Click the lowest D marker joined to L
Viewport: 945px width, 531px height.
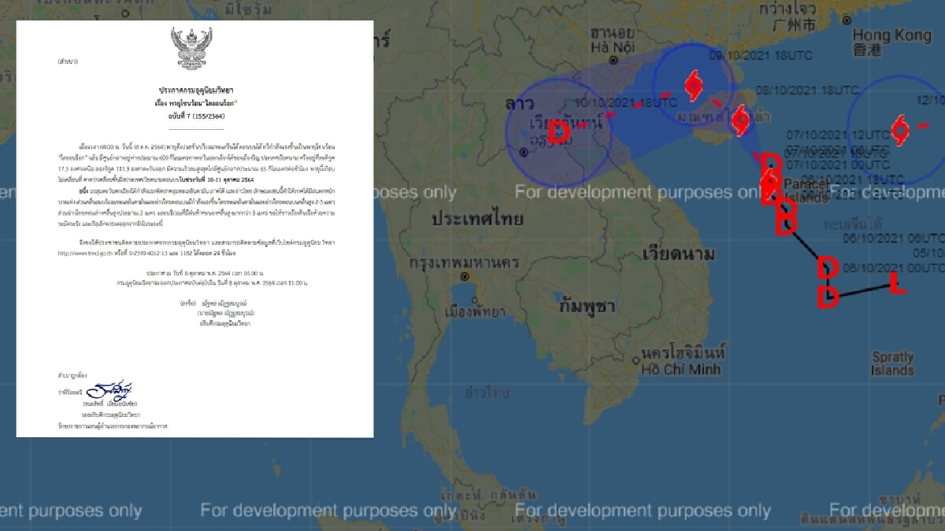pos(828,297)
